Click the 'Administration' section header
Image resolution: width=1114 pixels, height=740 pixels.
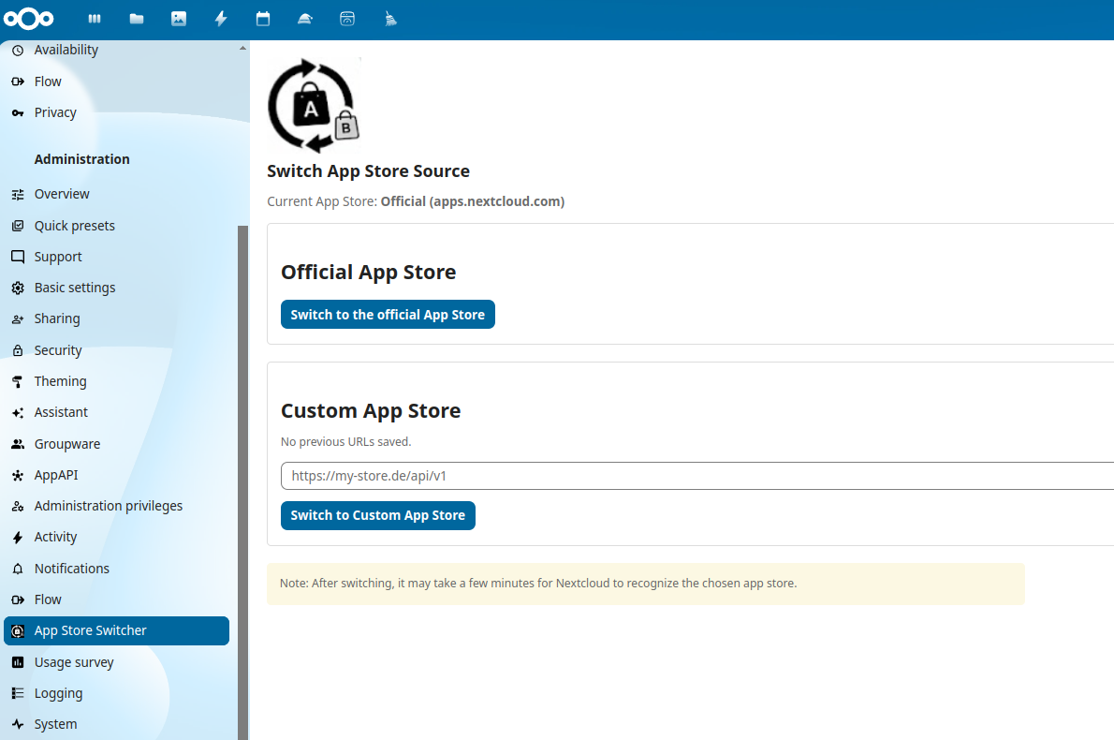pos(81,159)
